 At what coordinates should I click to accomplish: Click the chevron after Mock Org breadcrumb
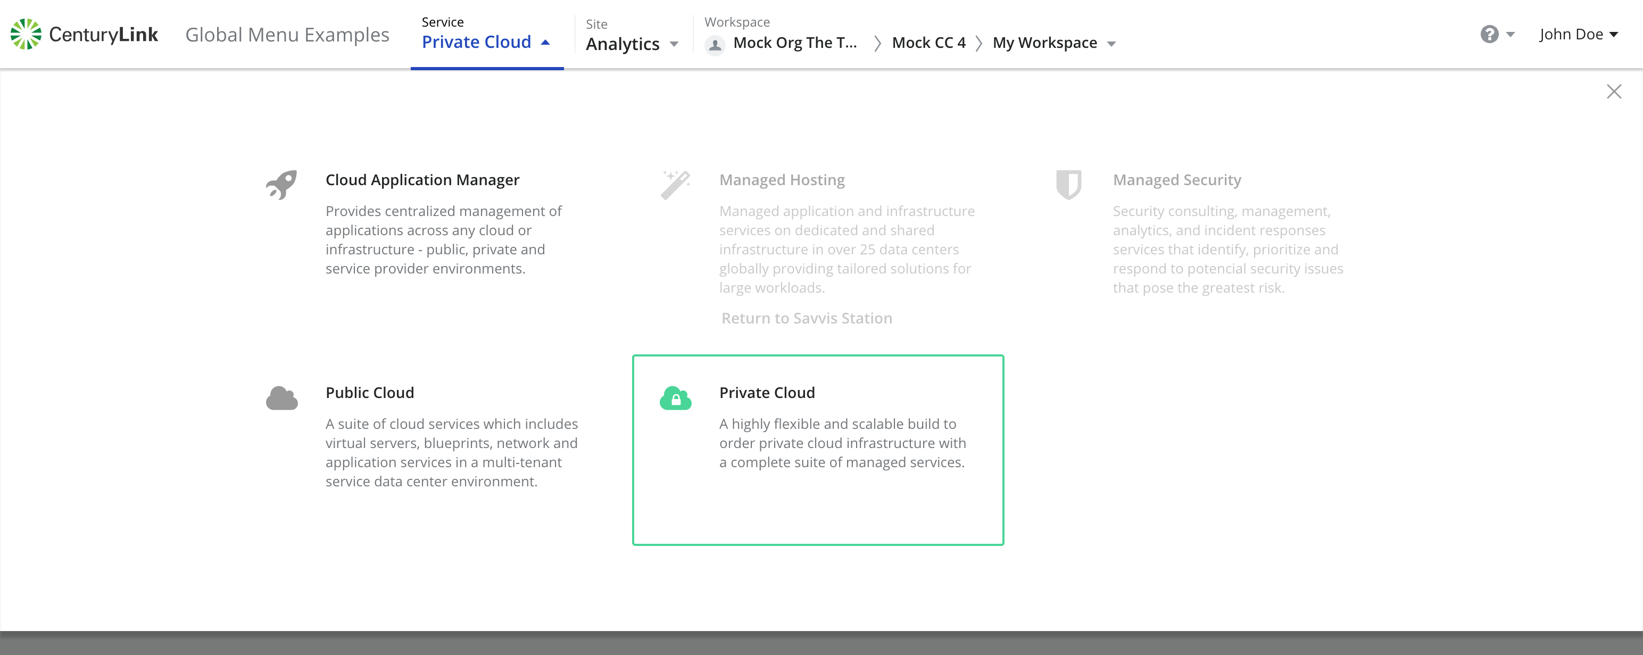[877, 44]
